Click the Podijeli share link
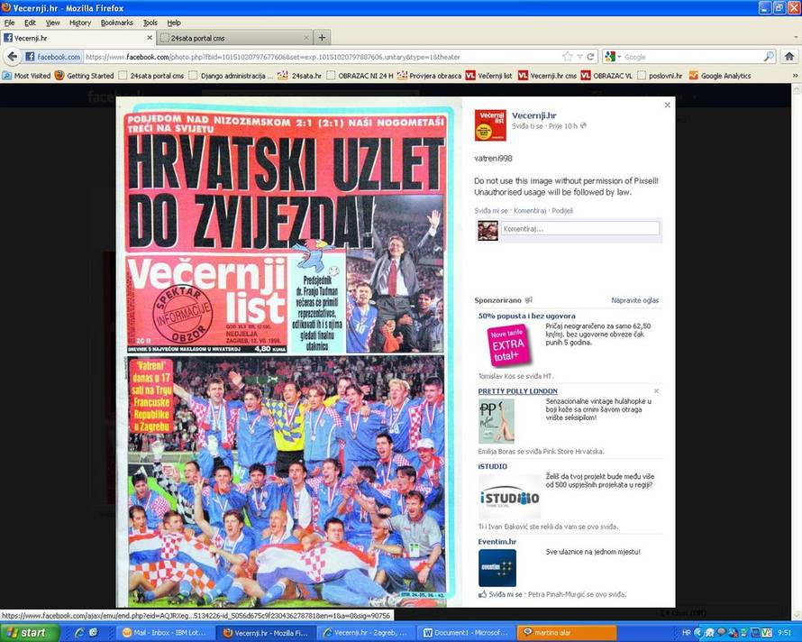Screen dimensions: 802x642 [563, 211]
